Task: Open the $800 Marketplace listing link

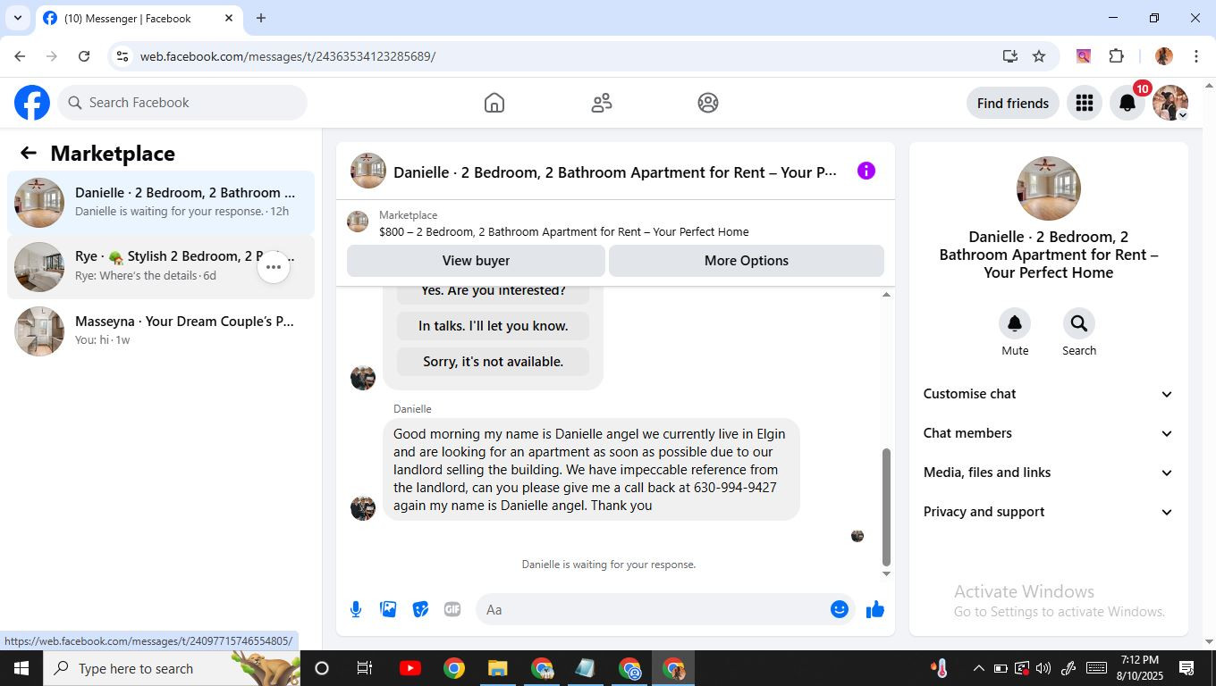Action: (x=563, y=231)
